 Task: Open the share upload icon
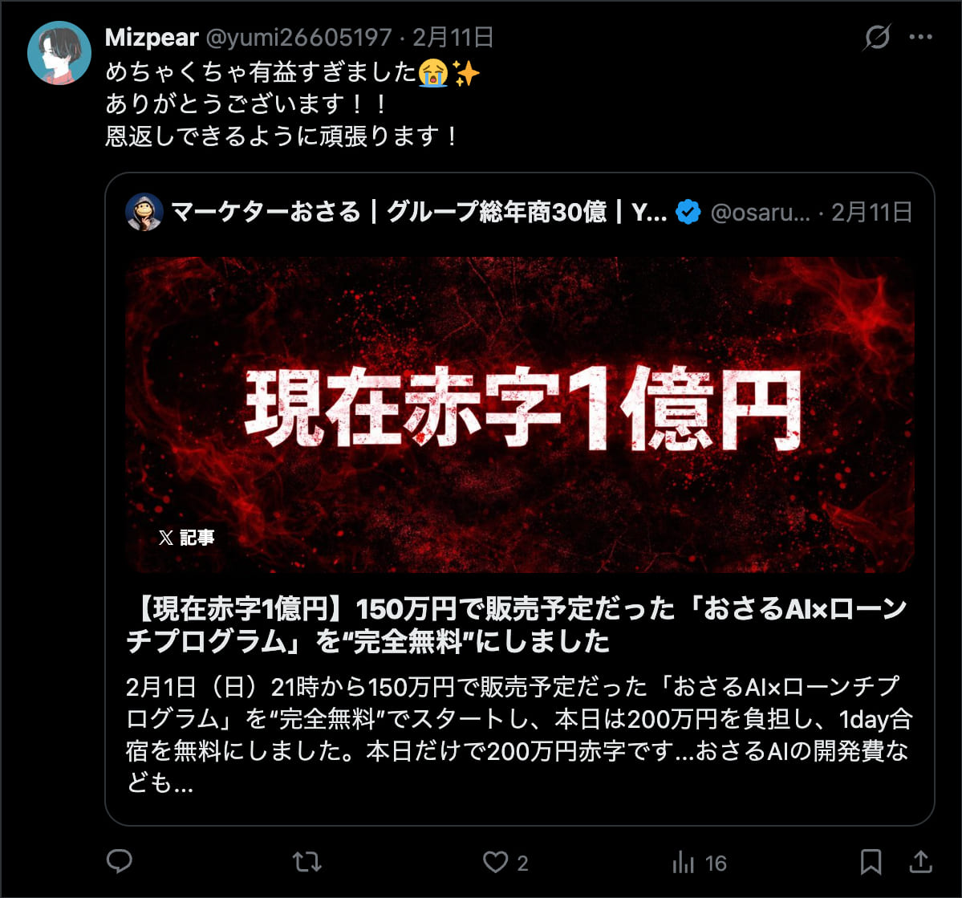[920, 861]
